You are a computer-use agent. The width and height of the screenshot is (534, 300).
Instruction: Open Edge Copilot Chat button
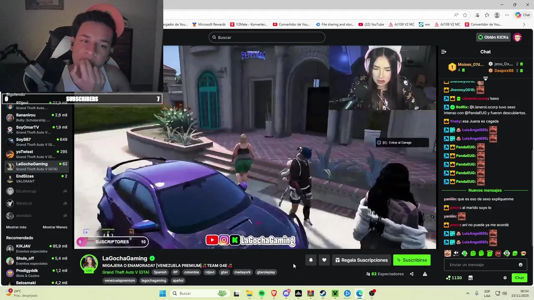[x=522, y=15]
